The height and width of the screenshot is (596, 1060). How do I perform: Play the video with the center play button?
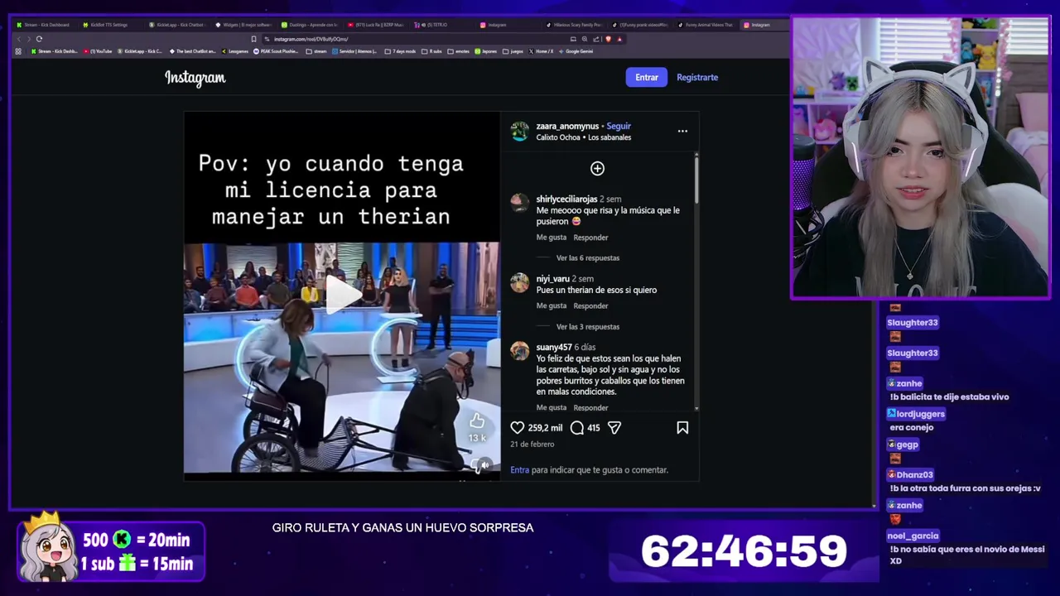point(343,293)
